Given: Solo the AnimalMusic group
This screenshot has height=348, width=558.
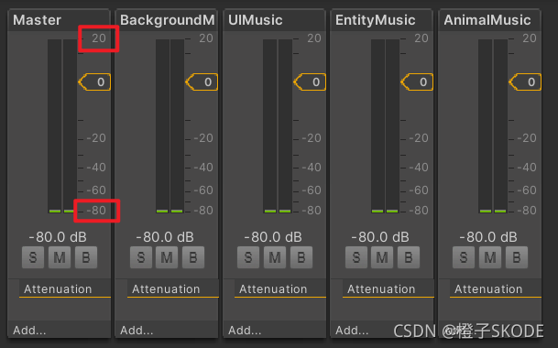Looking at the screenshot, I should click(464, 257).
